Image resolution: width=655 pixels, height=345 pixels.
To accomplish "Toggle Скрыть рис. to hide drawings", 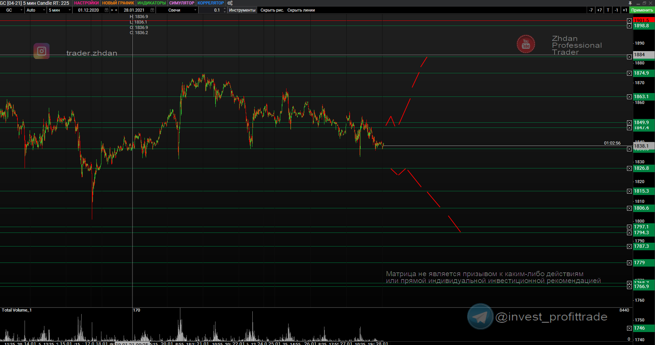I will pos(272,10).
